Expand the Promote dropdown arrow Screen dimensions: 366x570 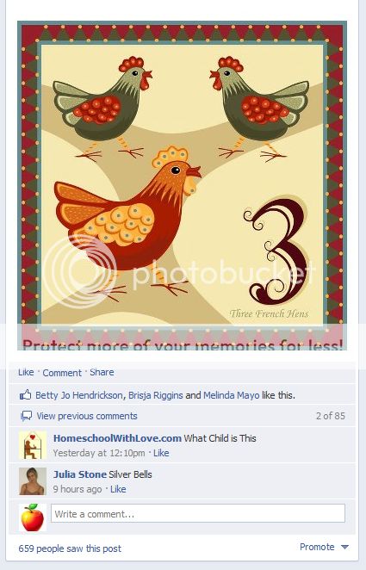point(345,547)
